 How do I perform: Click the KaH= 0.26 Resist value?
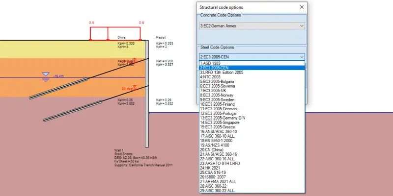tap(164, 100)
